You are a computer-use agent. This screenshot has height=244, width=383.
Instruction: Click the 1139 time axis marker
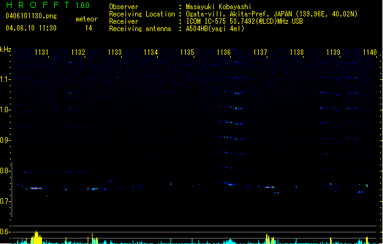click(x=333, y=52)
